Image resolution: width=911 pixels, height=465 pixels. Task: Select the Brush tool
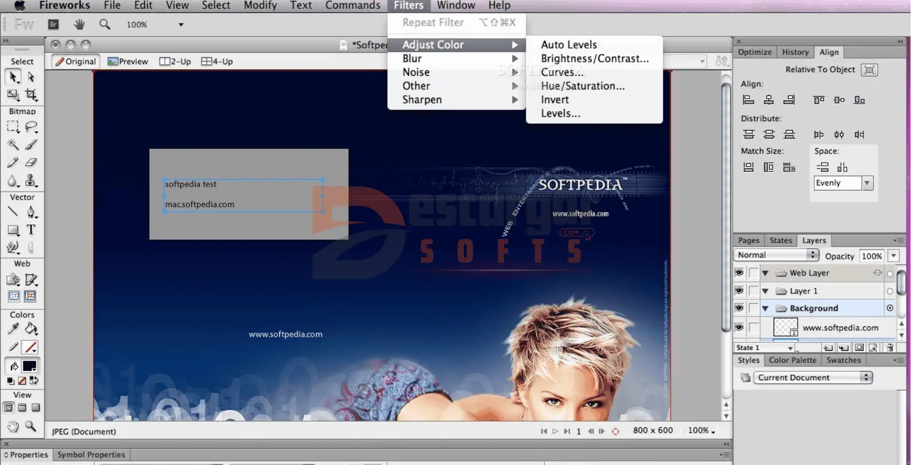tap(31, 144)
